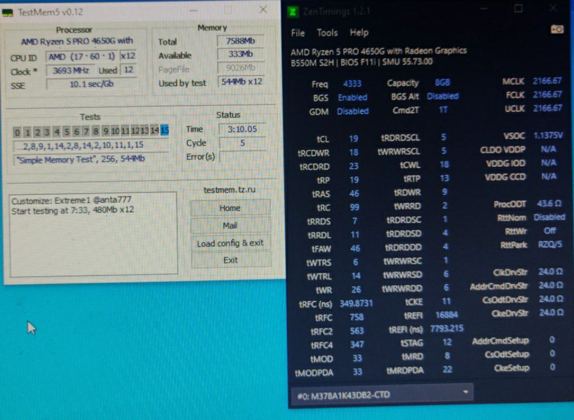Image resolution: width=574 pixels, height=420 pixels.
Task: Click the Used by test 544Mb x12 value
Action: pyautogui.click(x=242, y=82)
